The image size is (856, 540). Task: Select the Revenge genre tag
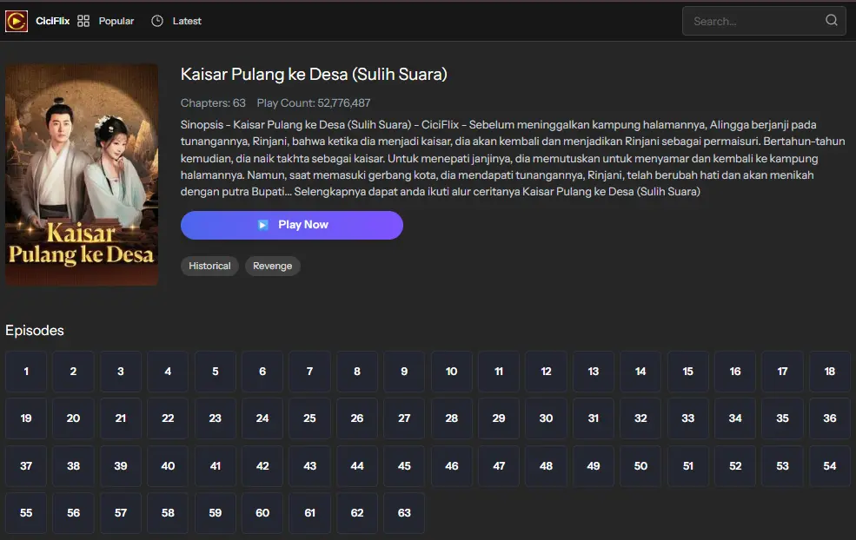click(x=272, y=267)
